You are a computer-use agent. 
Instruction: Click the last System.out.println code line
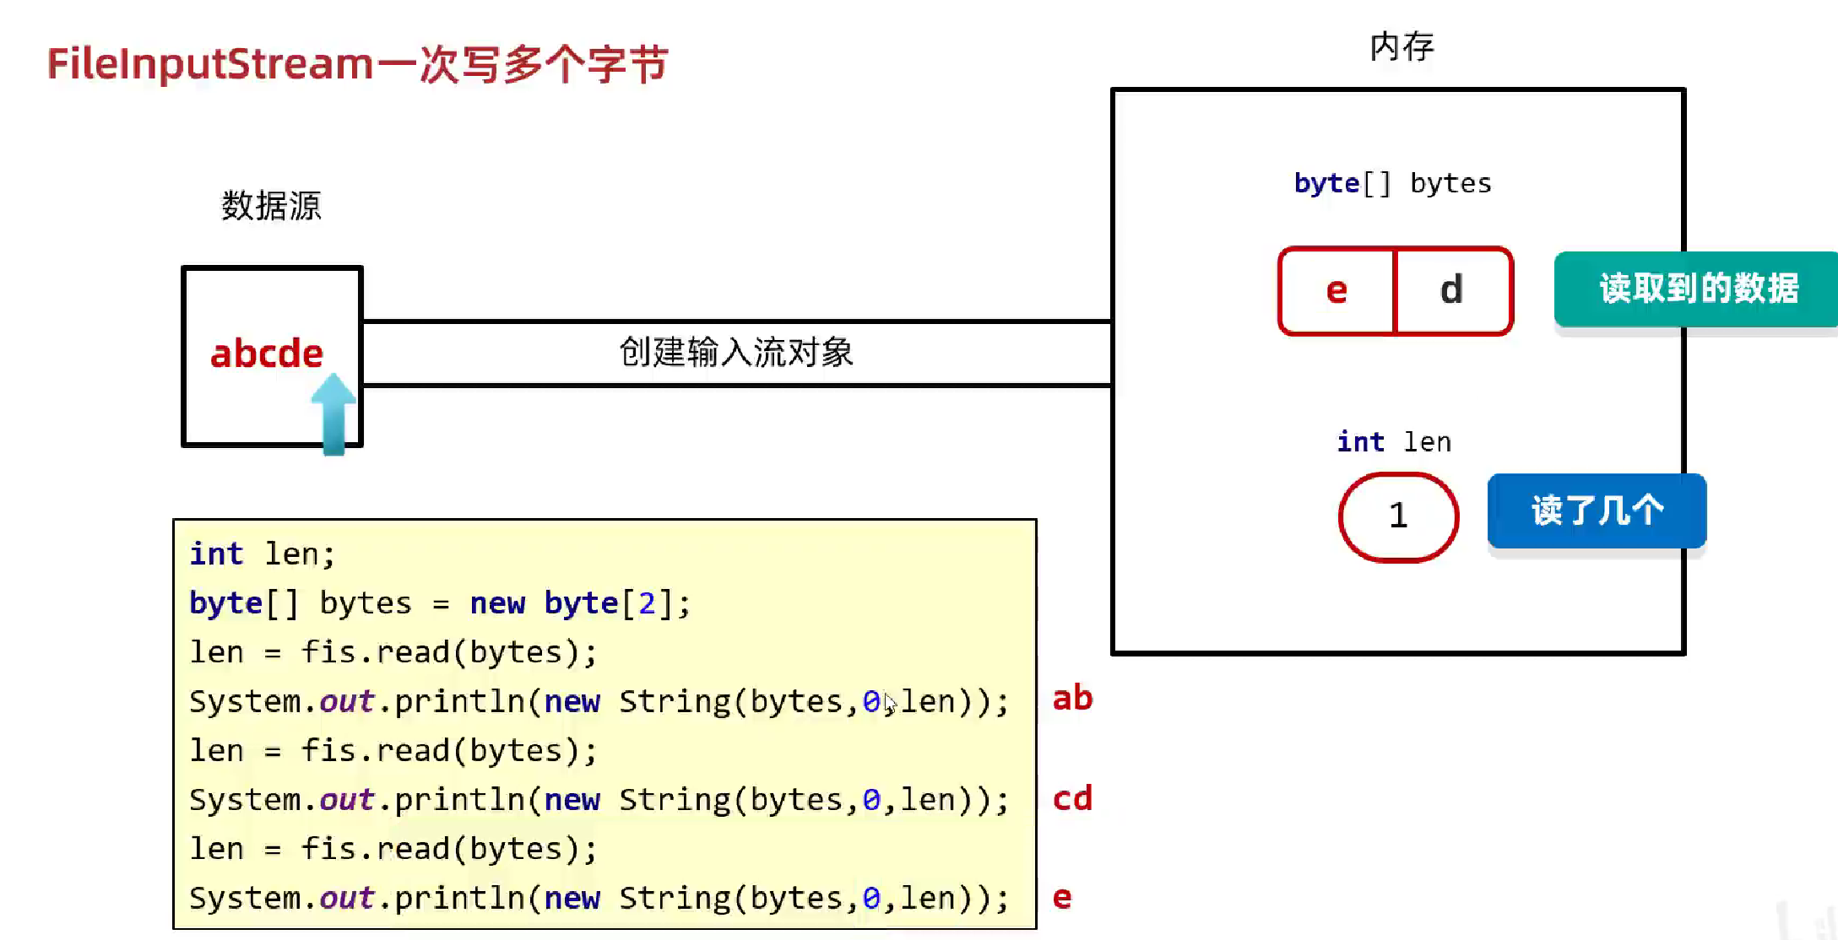point(598,898)
